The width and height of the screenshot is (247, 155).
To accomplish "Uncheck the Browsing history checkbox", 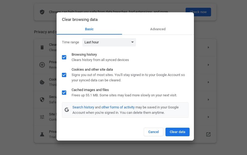I will pyautogui.click(x=64, y=57).
